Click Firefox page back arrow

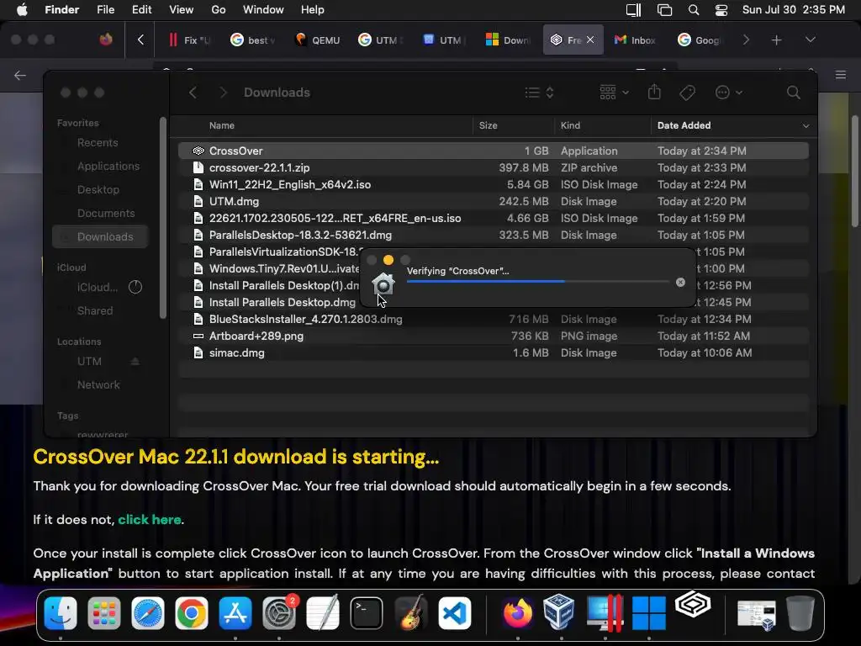pyautogui.click(x=20, y=75)
